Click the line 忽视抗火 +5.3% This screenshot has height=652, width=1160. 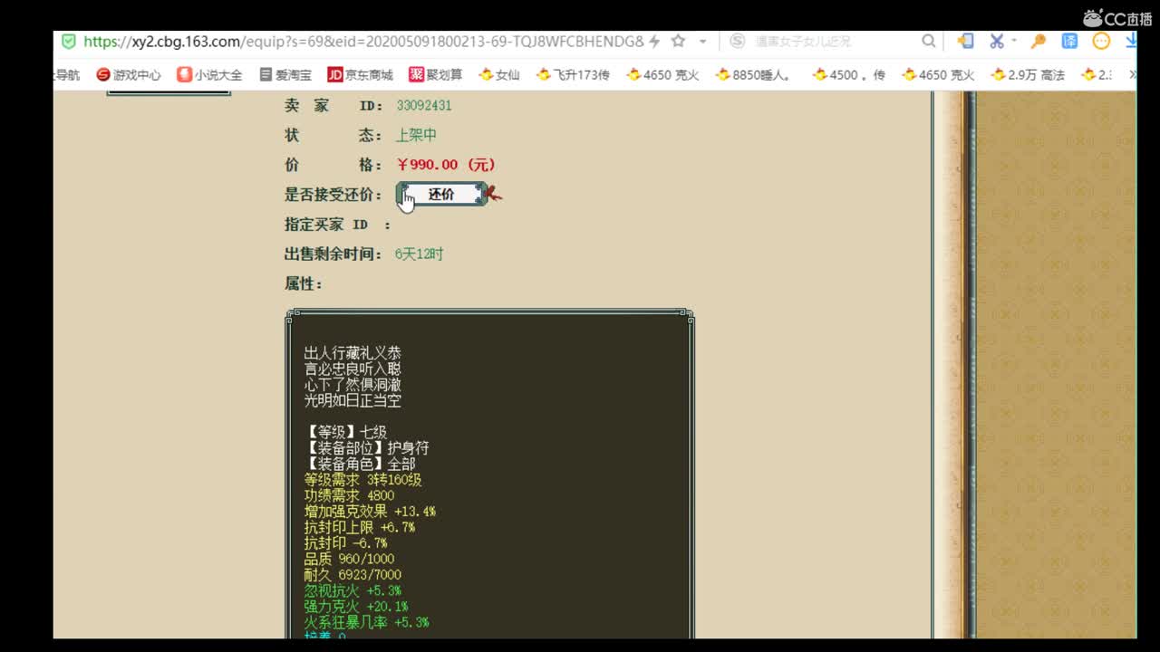[353, 591]
